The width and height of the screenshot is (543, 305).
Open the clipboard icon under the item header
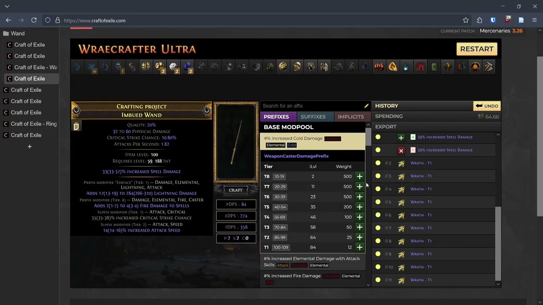tap(76, 126)
